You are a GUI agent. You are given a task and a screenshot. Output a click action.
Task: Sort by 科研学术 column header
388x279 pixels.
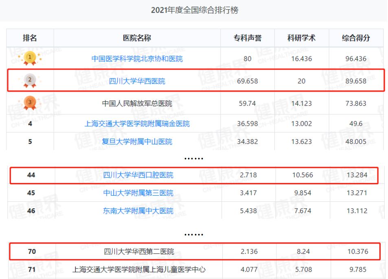301,38
